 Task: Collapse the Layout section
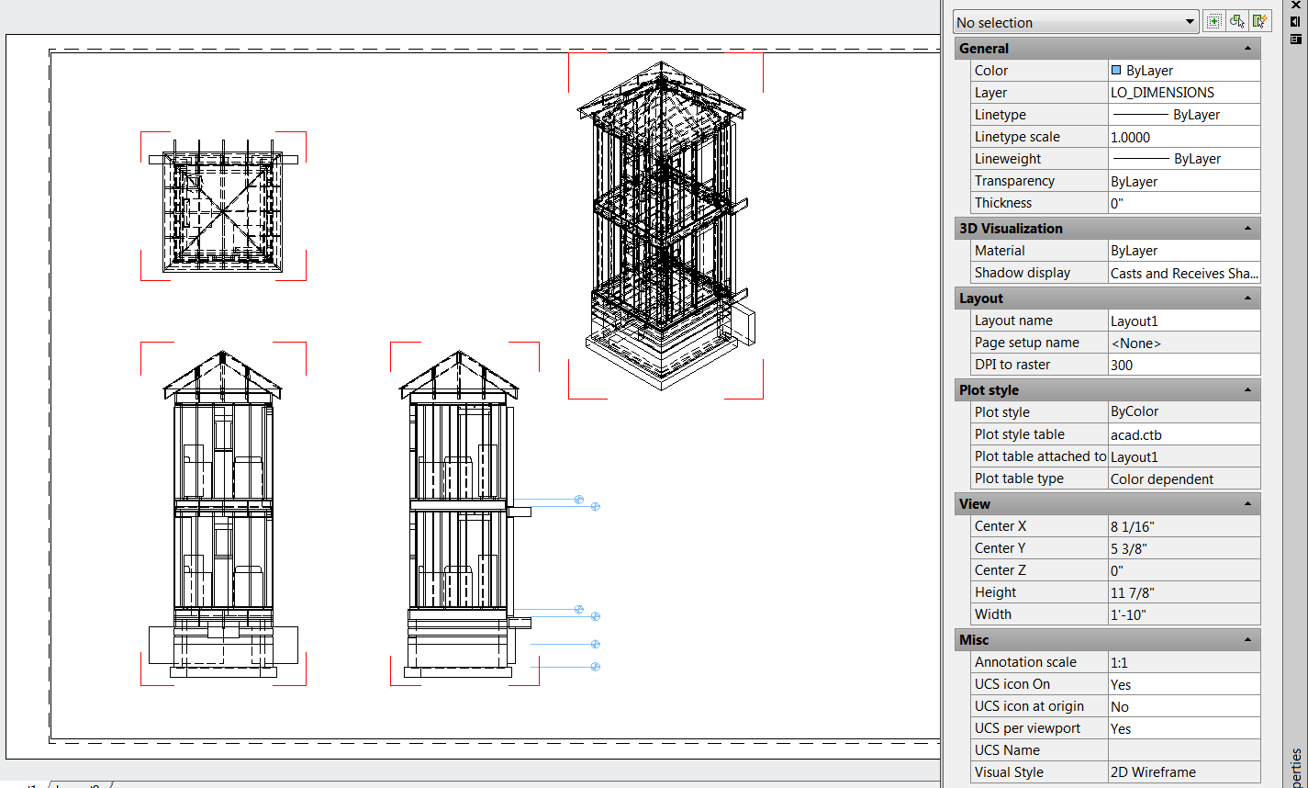click(1247, 298)
